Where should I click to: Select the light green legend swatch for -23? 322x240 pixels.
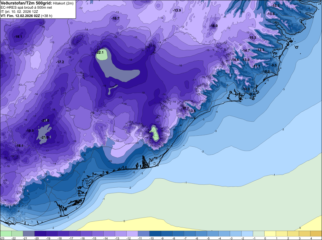(x=6, y=234)
